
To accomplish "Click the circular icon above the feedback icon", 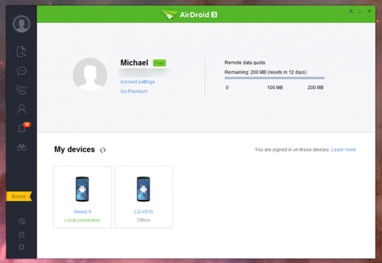I will click(22, 221).
